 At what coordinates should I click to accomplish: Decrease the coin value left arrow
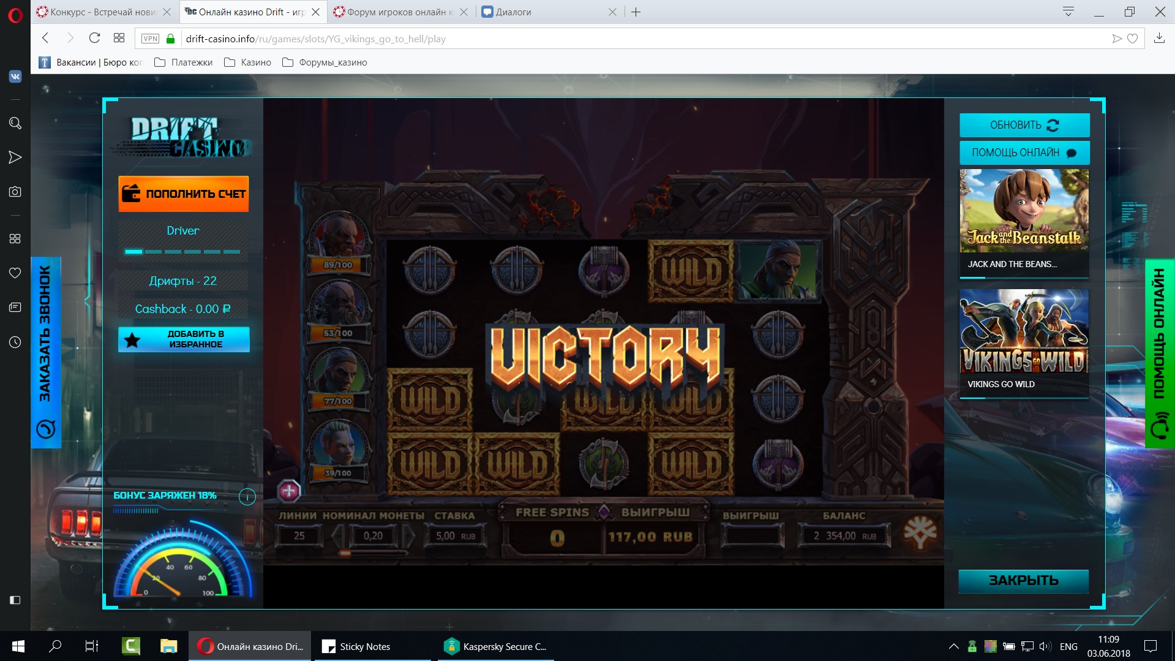coord(337,536)
